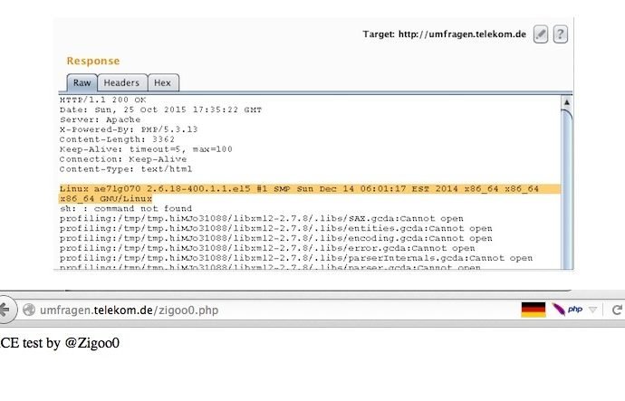625x401 pixels.
Task: Switch to the Hex response tab
Action: coord(163,83)
